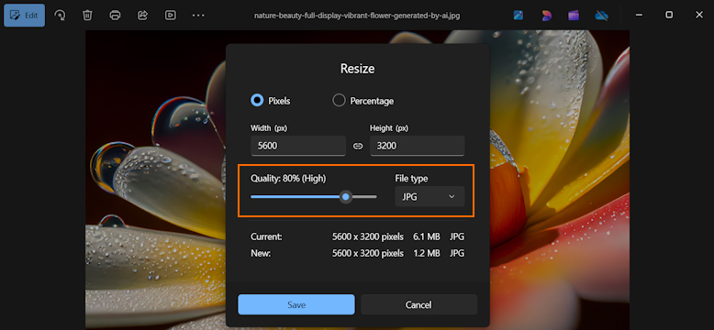Delete the photo using the trash icon
This screenshot has width=714, height=330.
coord(87,15)
